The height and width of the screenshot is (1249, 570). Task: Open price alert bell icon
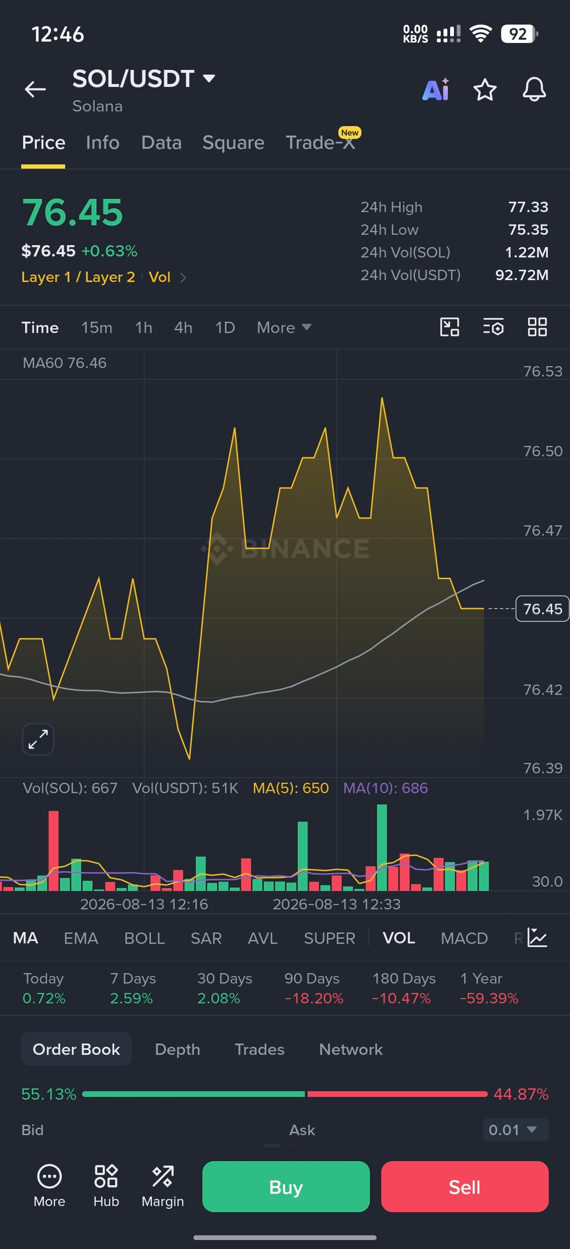534,89
